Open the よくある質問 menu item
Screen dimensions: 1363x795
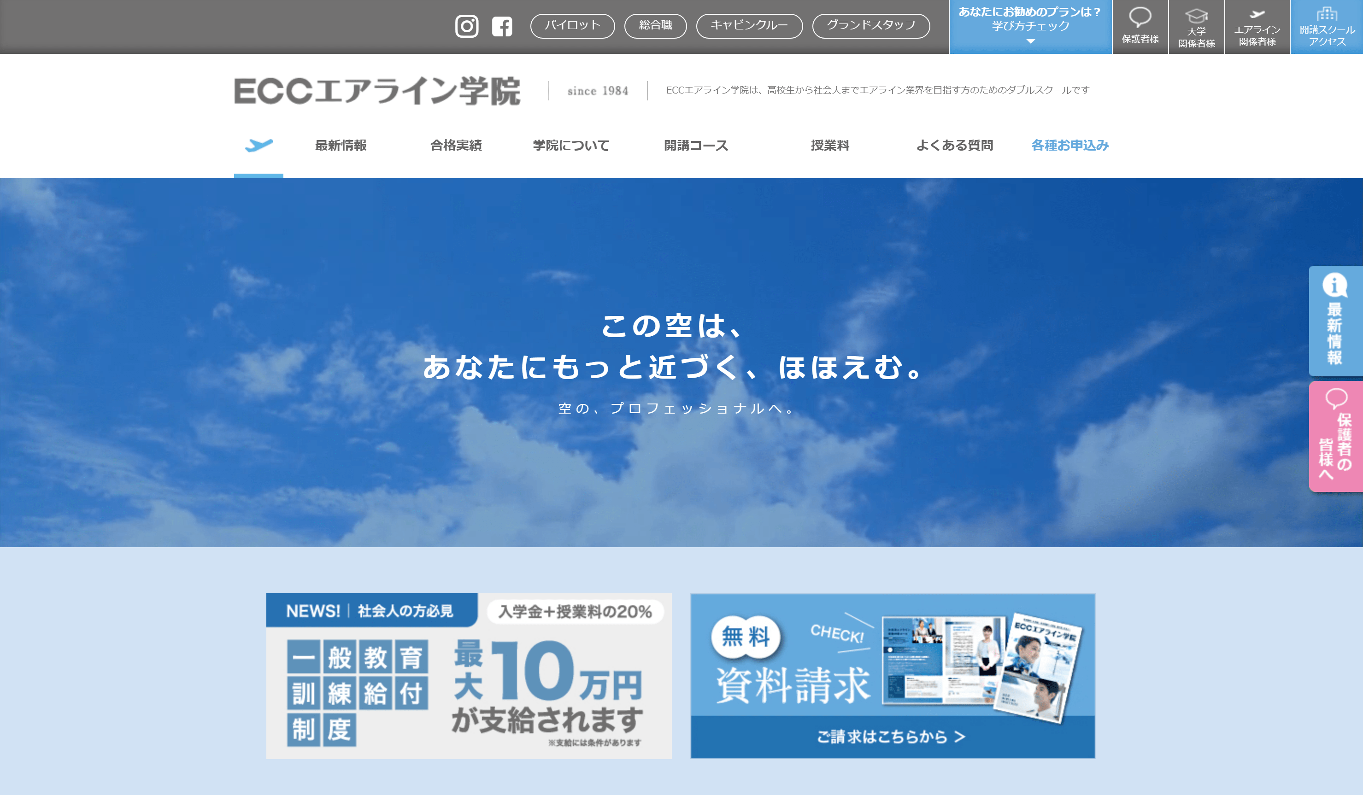coord(954,146)
